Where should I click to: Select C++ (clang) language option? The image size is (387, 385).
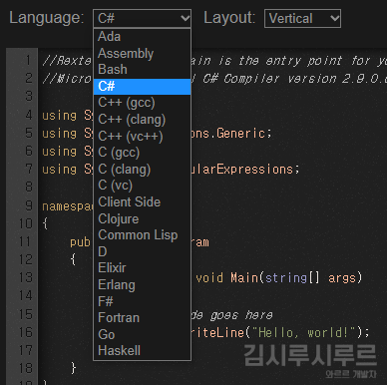[142, 120]
